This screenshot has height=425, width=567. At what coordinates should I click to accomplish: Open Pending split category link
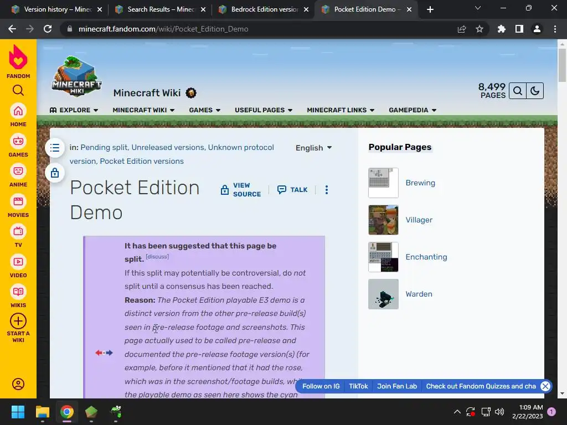[x=104, y=147]
